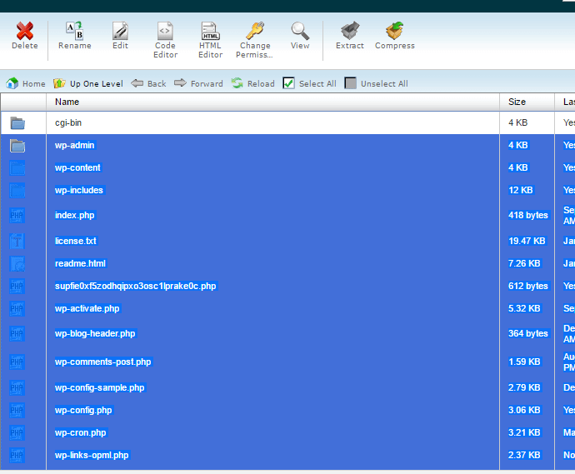Click the cgi-bin folder icon
The width and height of the screenshot is (575, 474).
[17, 123]
